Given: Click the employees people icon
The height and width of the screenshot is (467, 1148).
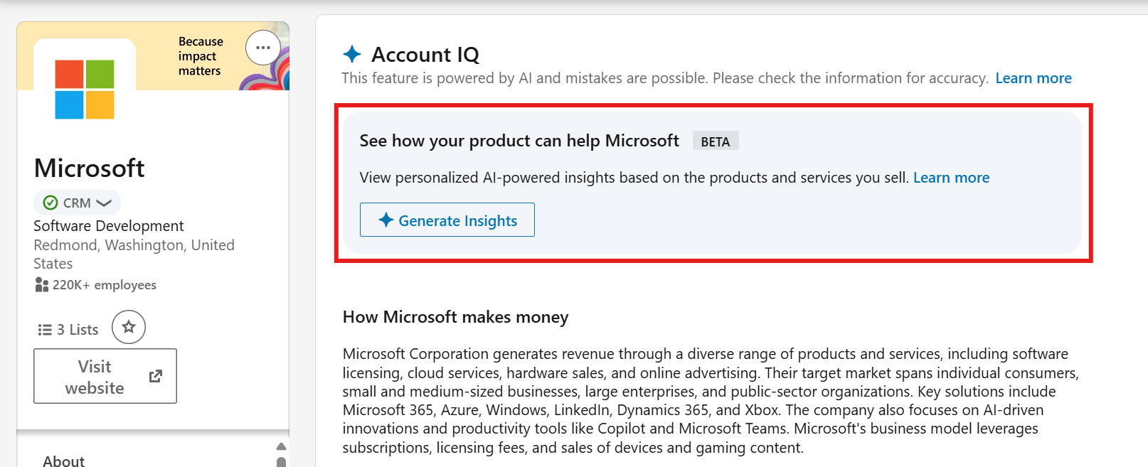Looking at the screenshot, I should pyautogui.click(x=42, y=285).
